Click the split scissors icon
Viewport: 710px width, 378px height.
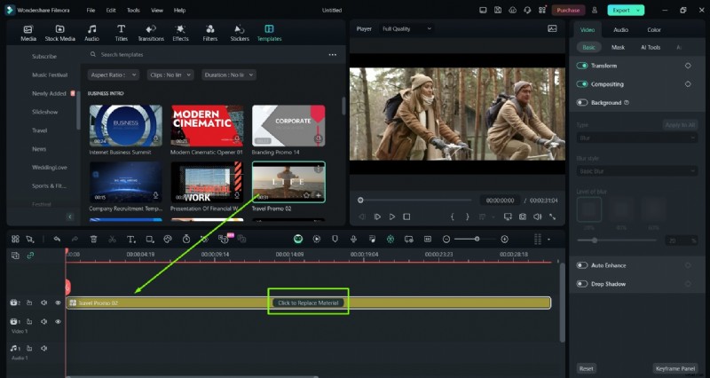(x=112, y=239)
